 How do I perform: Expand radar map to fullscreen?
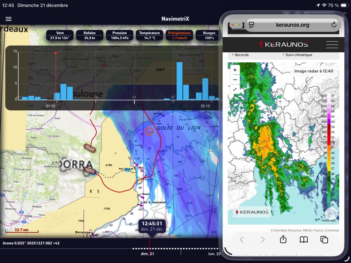[x=235, y=89]
